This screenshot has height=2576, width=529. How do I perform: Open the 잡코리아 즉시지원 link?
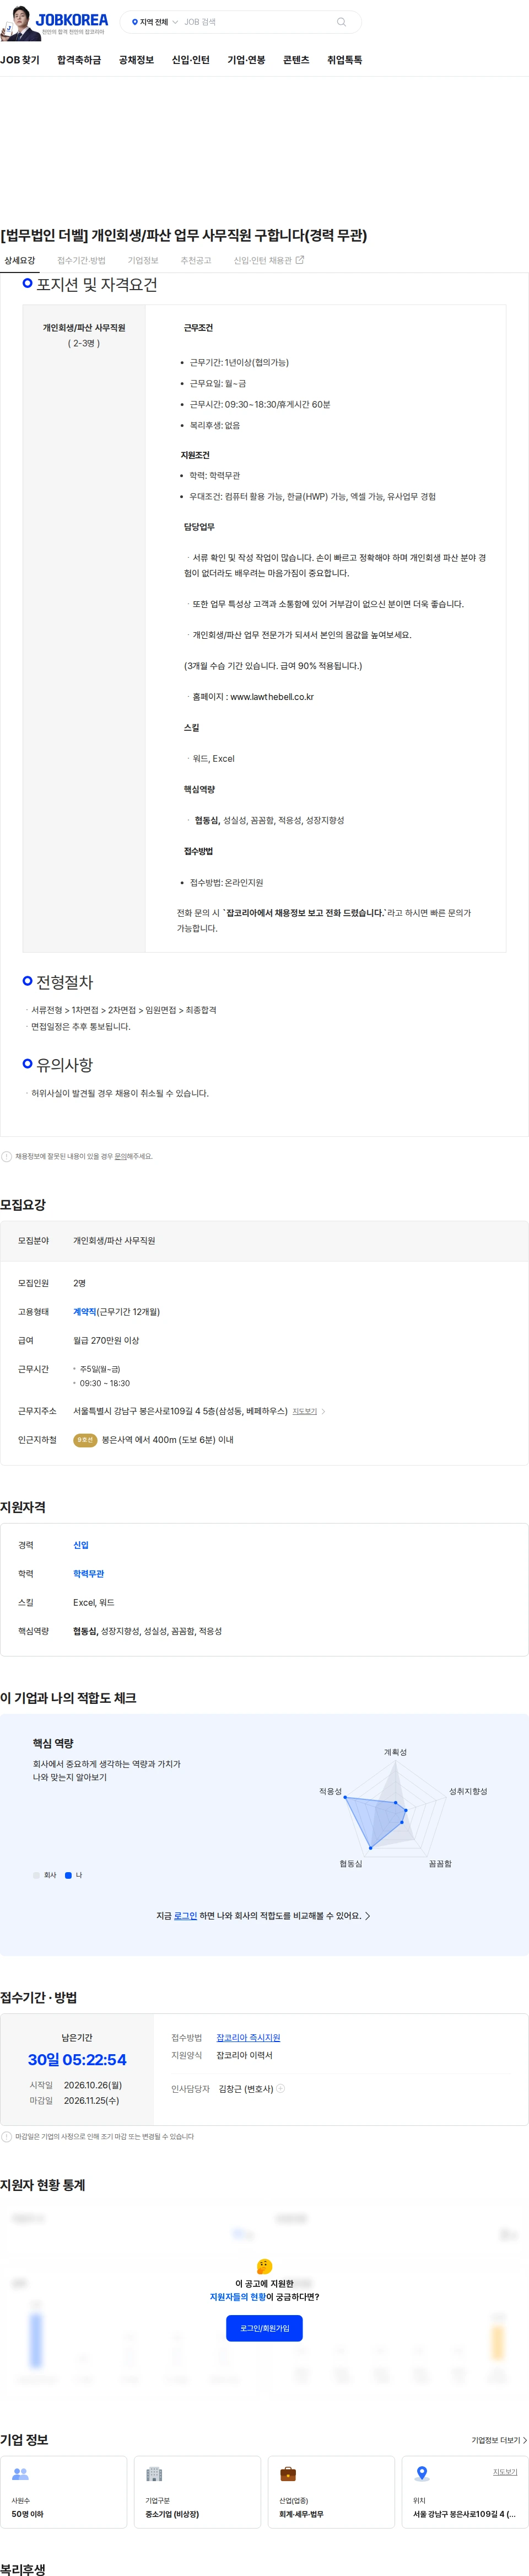click(249, 2038)
